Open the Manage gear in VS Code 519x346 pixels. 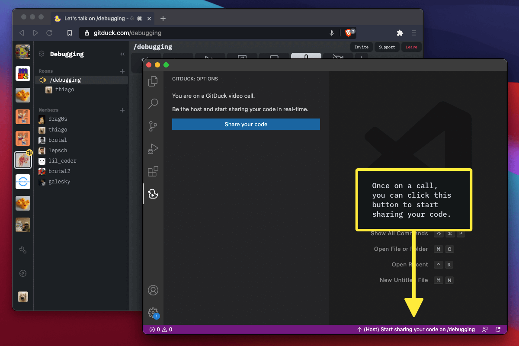[153, 313]
